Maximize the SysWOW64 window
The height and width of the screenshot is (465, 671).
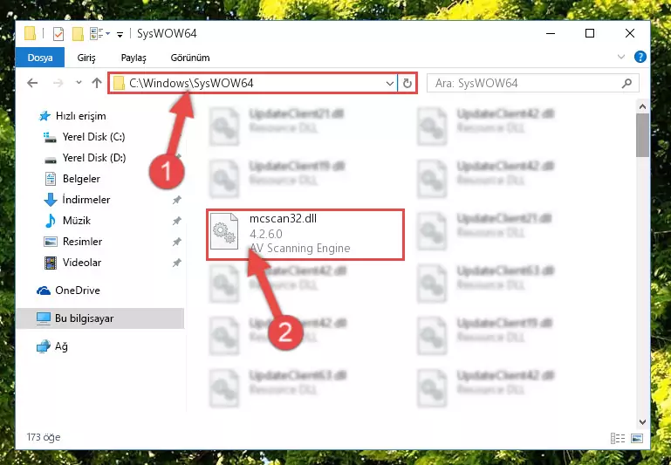[590, 33]
